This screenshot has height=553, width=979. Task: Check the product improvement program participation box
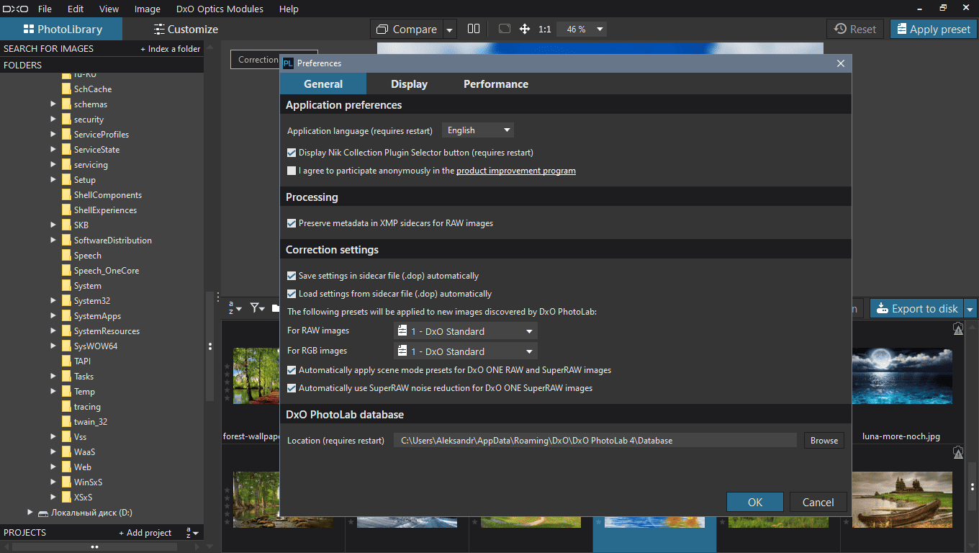point(292,171)
